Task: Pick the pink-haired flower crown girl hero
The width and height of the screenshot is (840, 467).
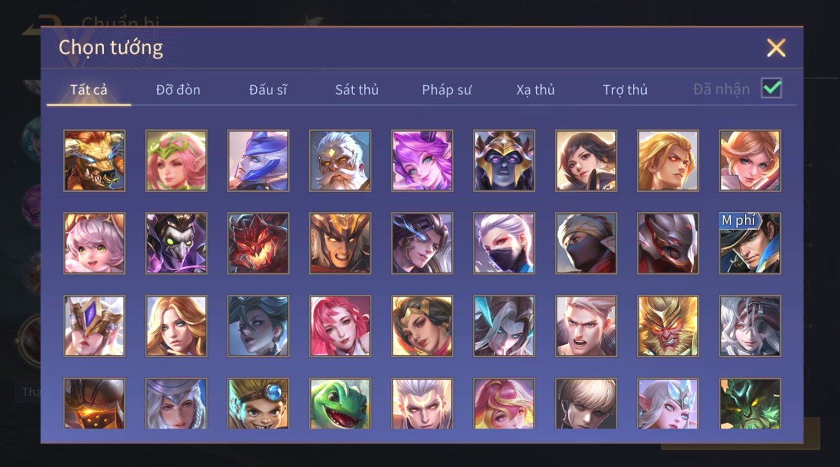Action: pyautogui.click(x=176, y=160)
